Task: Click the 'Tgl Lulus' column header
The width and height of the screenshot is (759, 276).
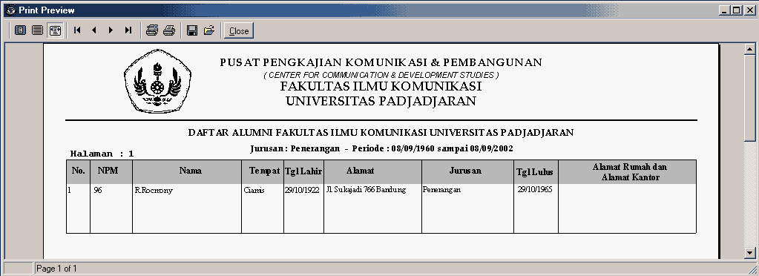Action: click(x=535, y=172)
